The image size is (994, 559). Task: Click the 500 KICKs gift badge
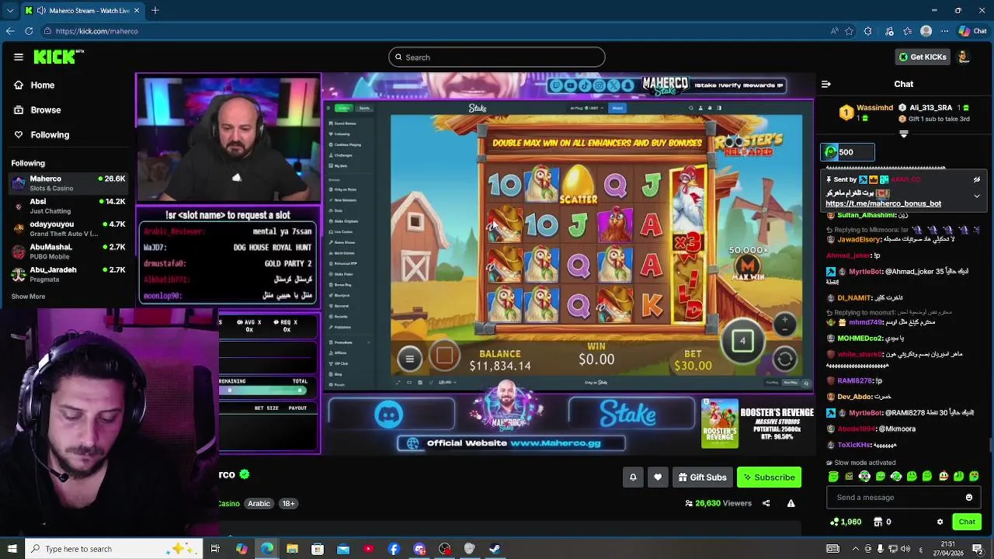(848, 152)
